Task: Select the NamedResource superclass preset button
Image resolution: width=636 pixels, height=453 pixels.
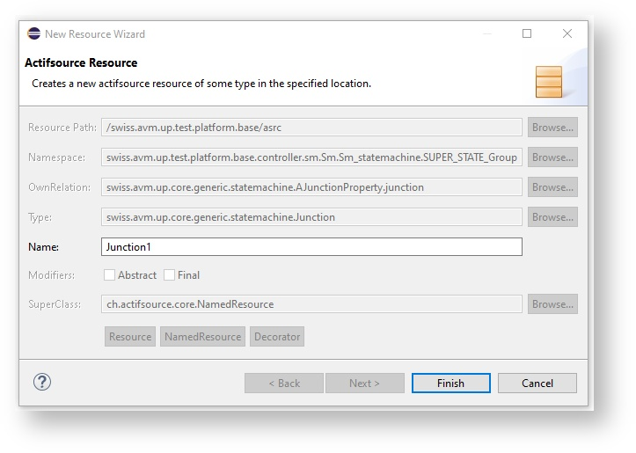Action: 202,337
